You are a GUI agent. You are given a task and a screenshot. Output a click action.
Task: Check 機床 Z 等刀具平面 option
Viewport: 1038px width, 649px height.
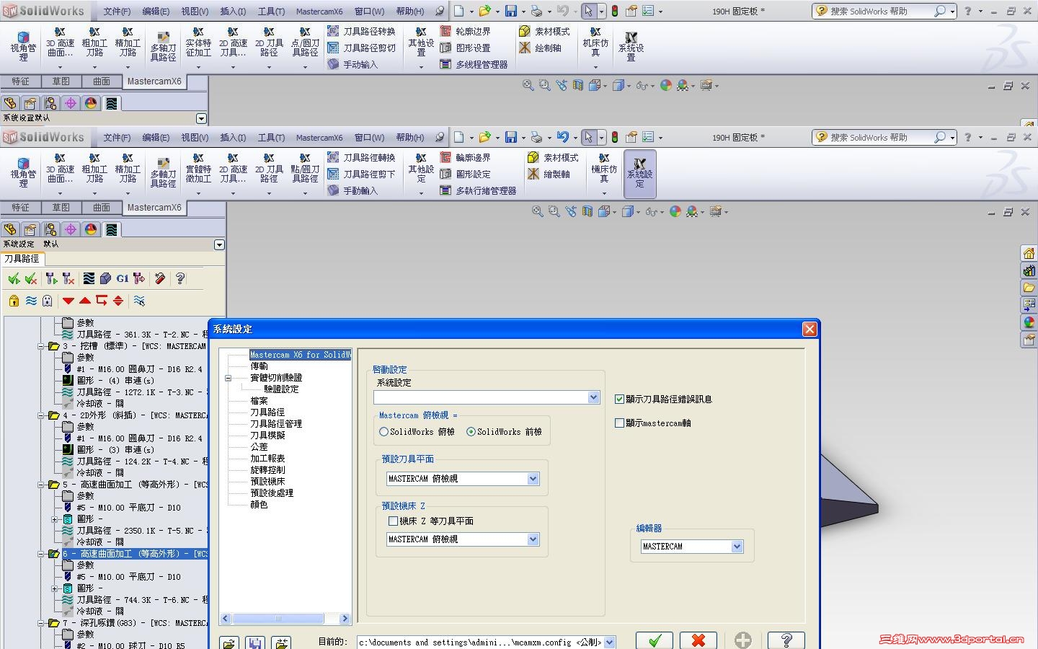click(x=393, y=521)
